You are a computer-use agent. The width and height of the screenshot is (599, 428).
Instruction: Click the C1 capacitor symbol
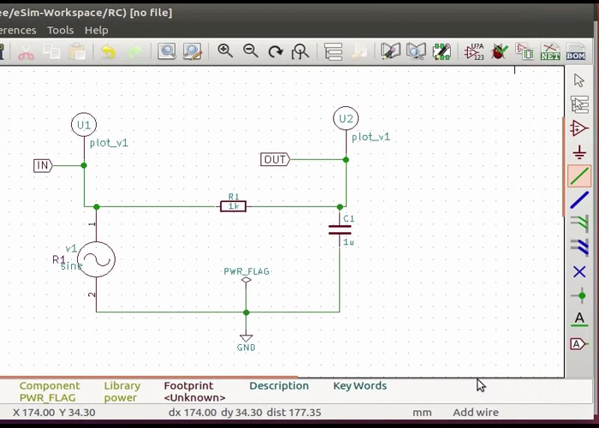point(340,229)
